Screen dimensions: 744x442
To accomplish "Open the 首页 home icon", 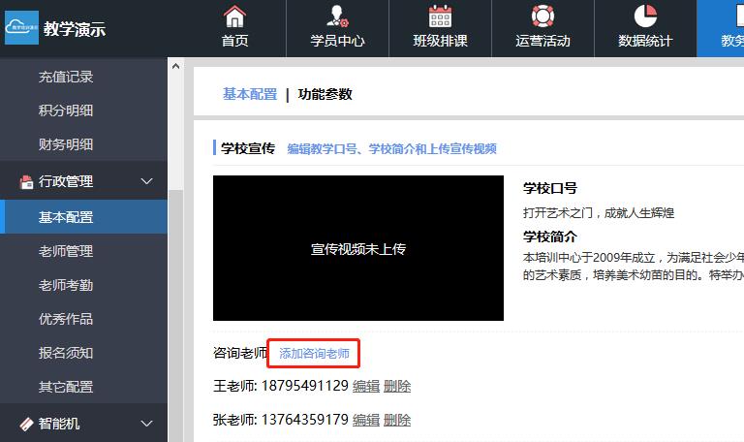I will (234, 16).
